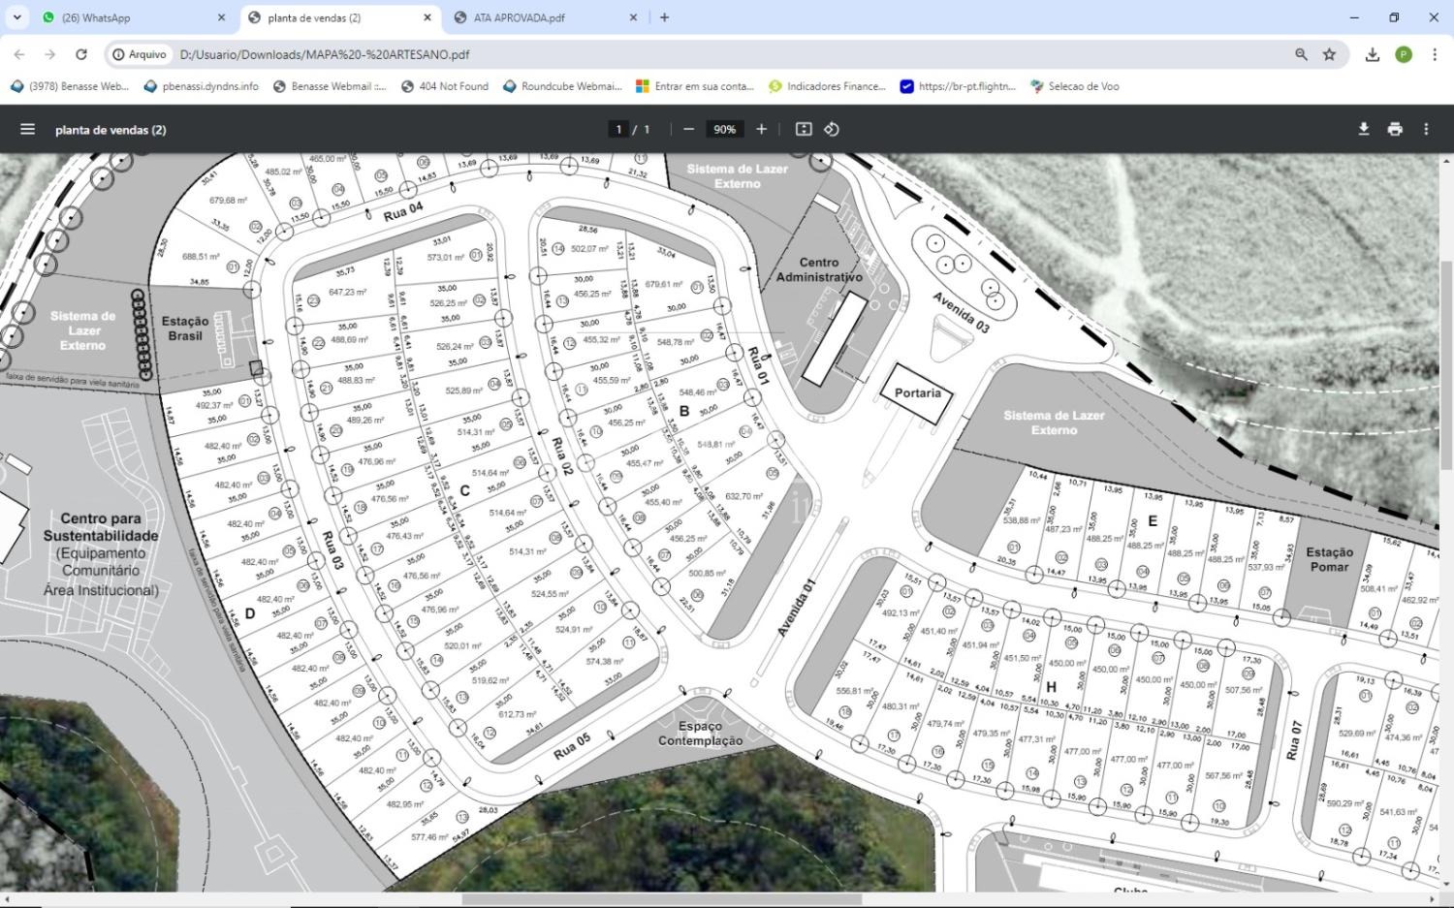Open Chrome downloads panel
This screenshot has width=1454, height=908.
1373,54
